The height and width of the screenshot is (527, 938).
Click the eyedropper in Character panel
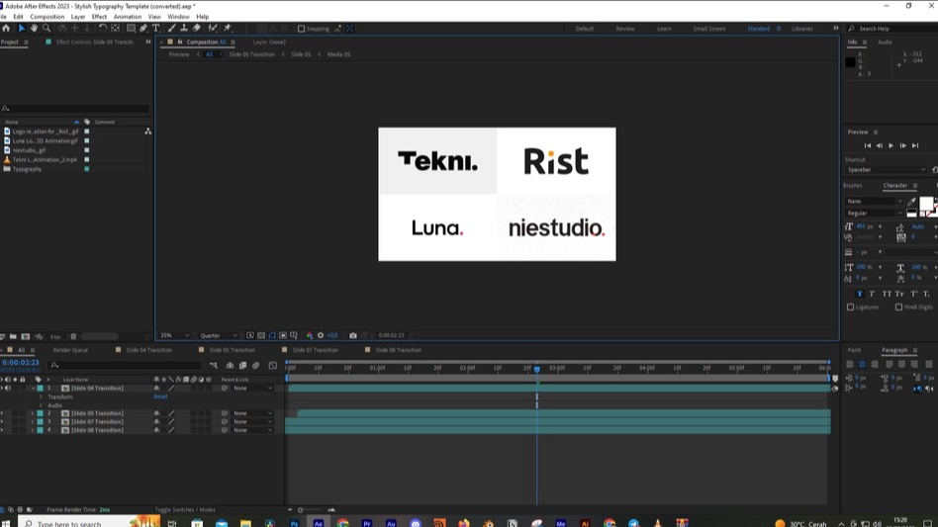[x=911, y=202]
